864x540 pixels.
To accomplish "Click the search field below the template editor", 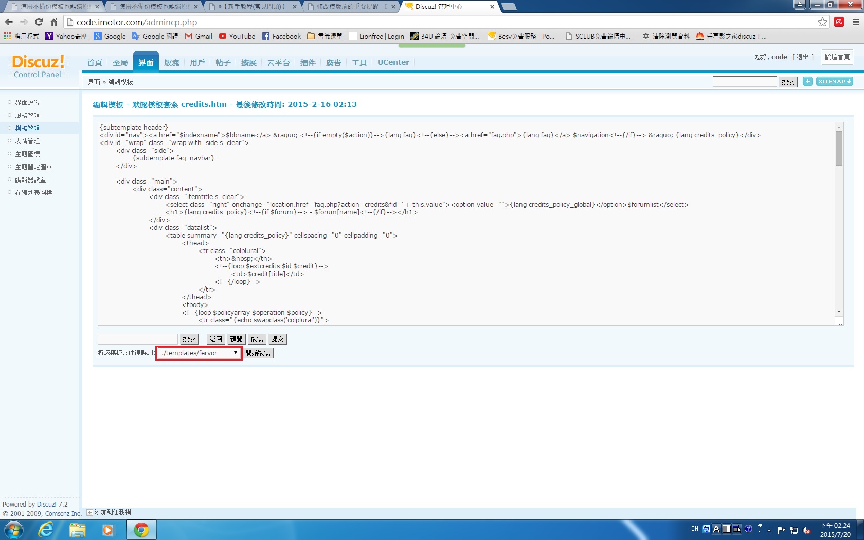I will 138,339.
